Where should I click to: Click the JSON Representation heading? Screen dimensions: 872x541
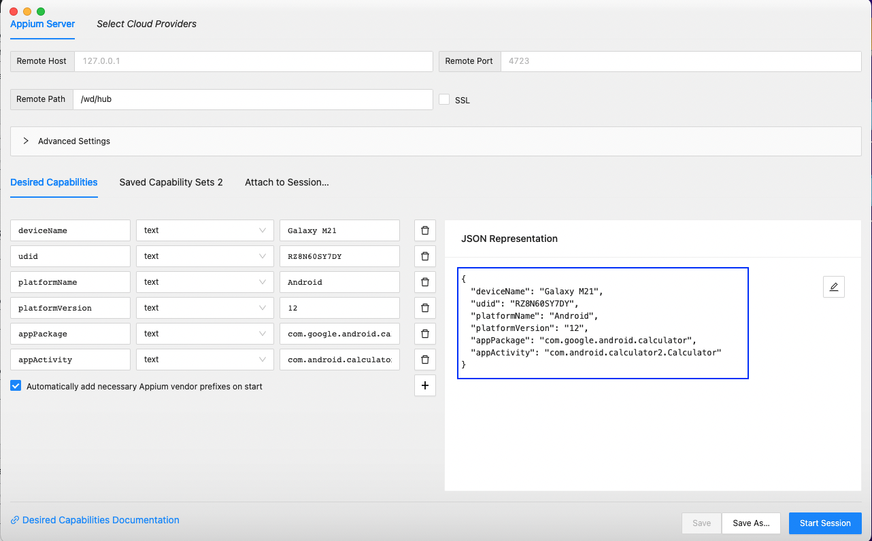509,239
